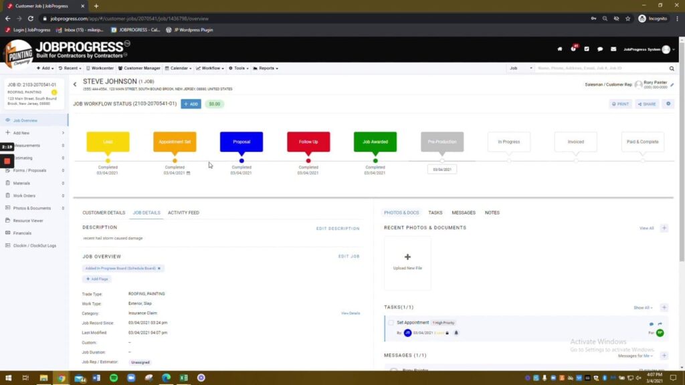This screenshot has height=385, width=685.
Task: Check the Set Appointment task checkbox
Action: [x=391, y=322]
